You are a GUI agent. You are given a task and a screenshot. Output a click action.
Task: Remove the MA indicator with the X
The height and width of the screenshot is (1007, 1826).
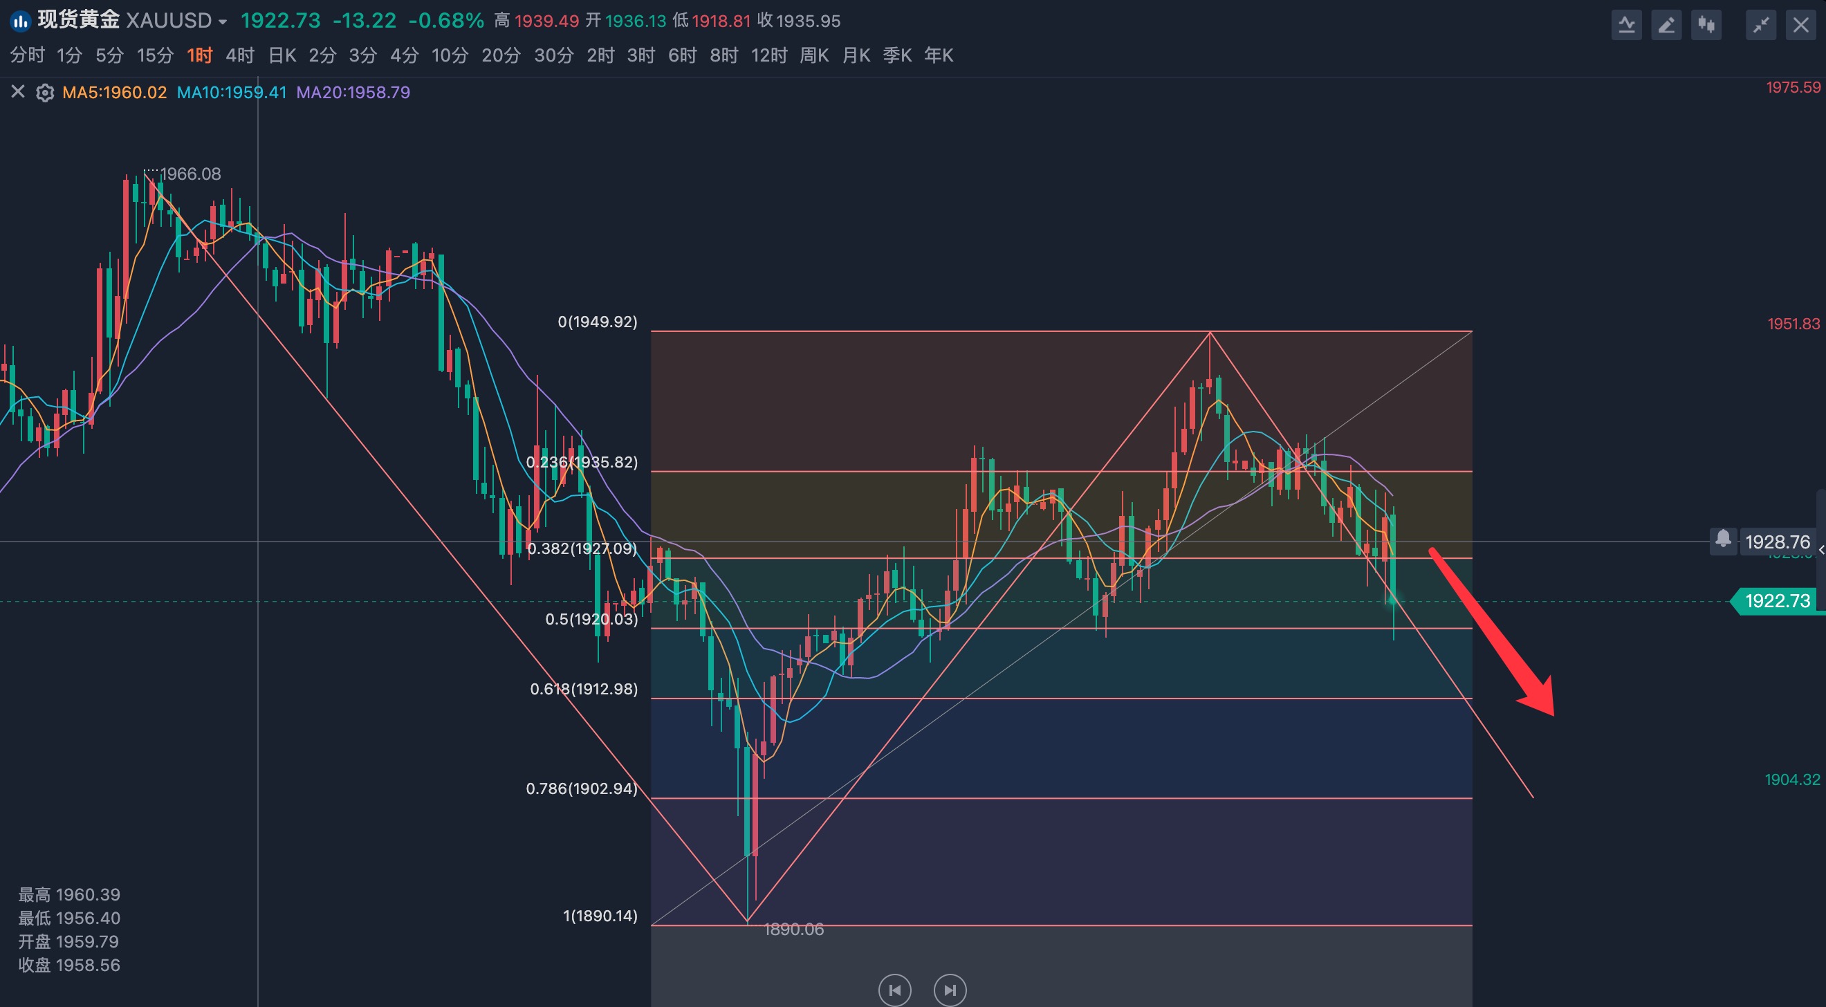(x=19, y=92)
